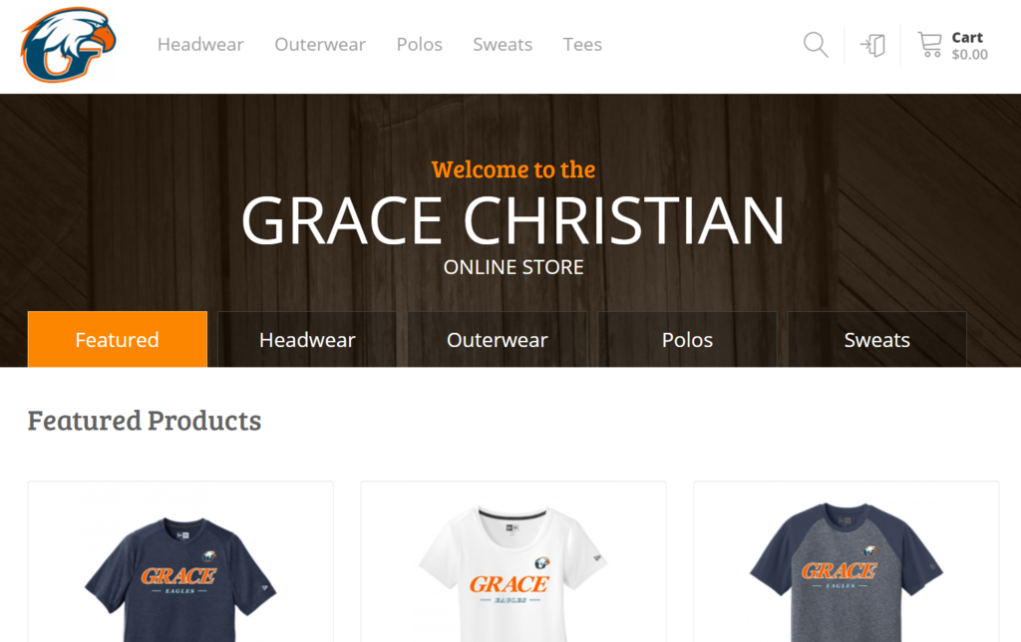Open Headwear in top navigation
Image resolution: width=1021 pixels, height=642 pixels.
(200, 44)
